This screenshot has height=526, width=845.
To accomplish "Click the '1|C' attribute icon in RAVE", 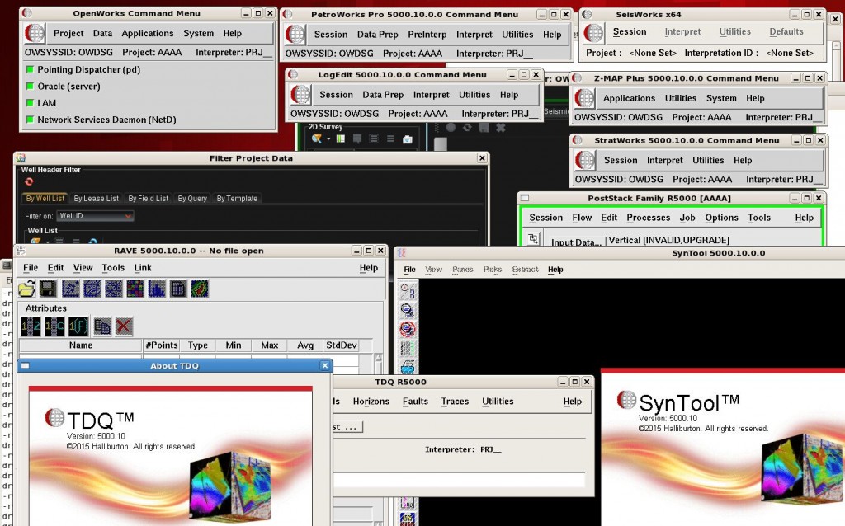I will click(x=54, y=326).
